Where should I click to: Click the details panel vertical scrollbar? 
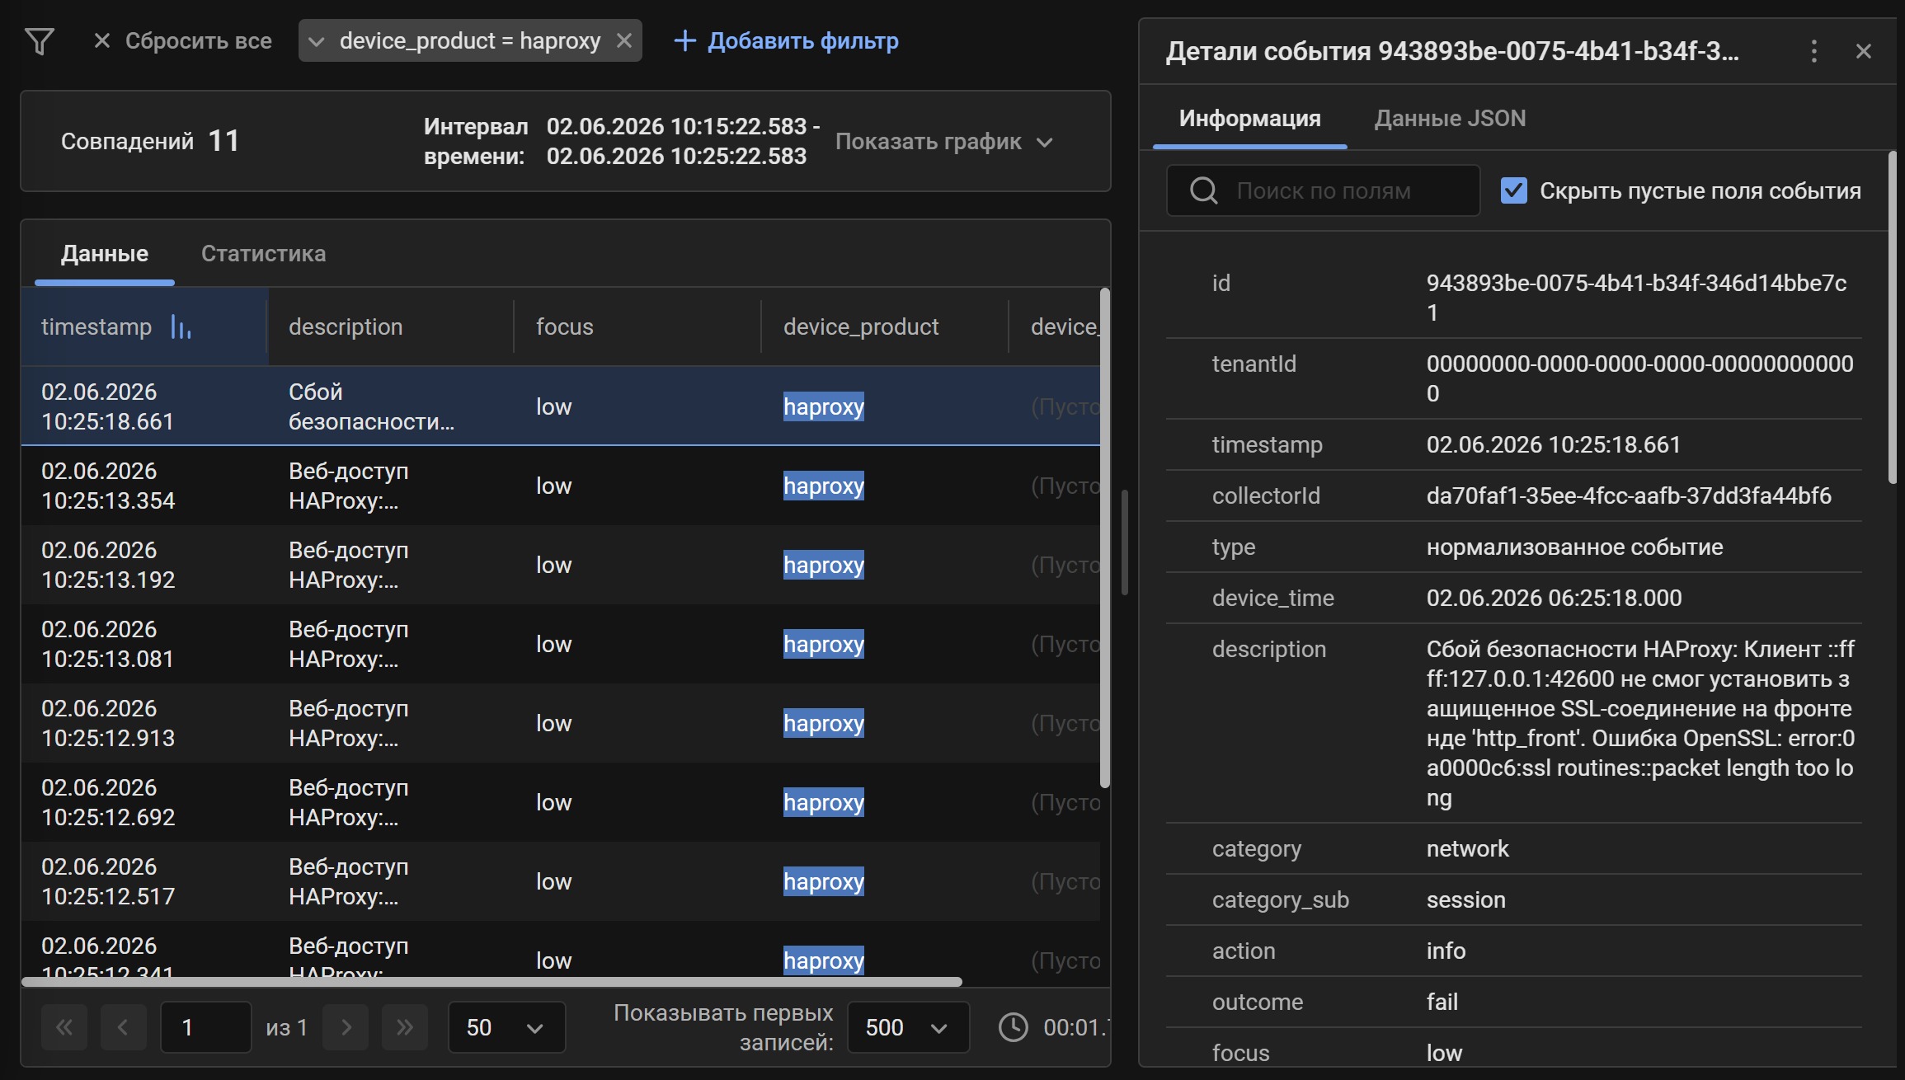tap(1893, 317)
